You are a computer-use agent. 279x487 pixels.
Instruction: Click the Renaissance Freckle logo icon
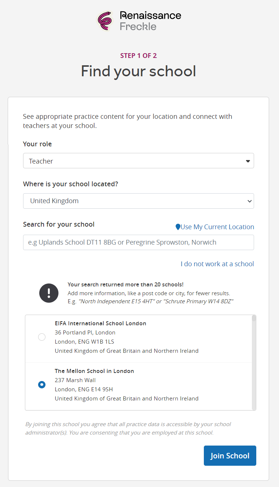(104, 21)
